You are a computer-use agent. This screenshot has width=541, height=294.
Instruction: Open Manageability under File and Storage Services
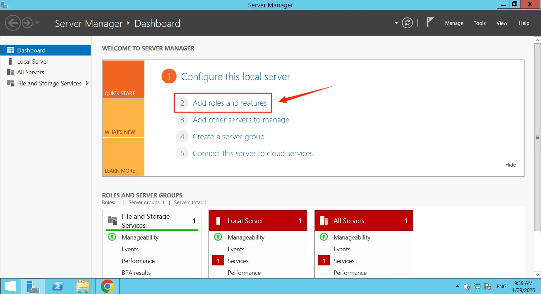140,237
